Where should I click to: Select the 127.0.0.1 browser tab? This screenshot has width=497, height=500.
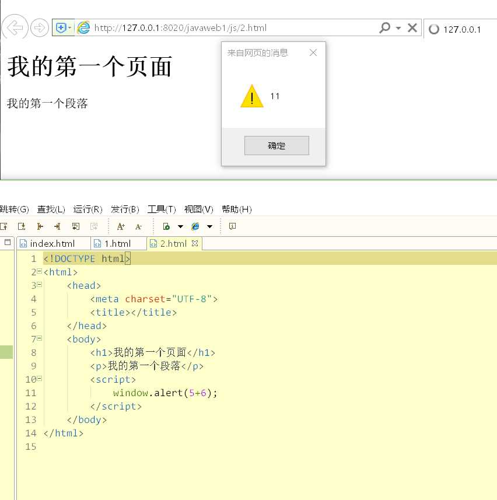[460, 29]
